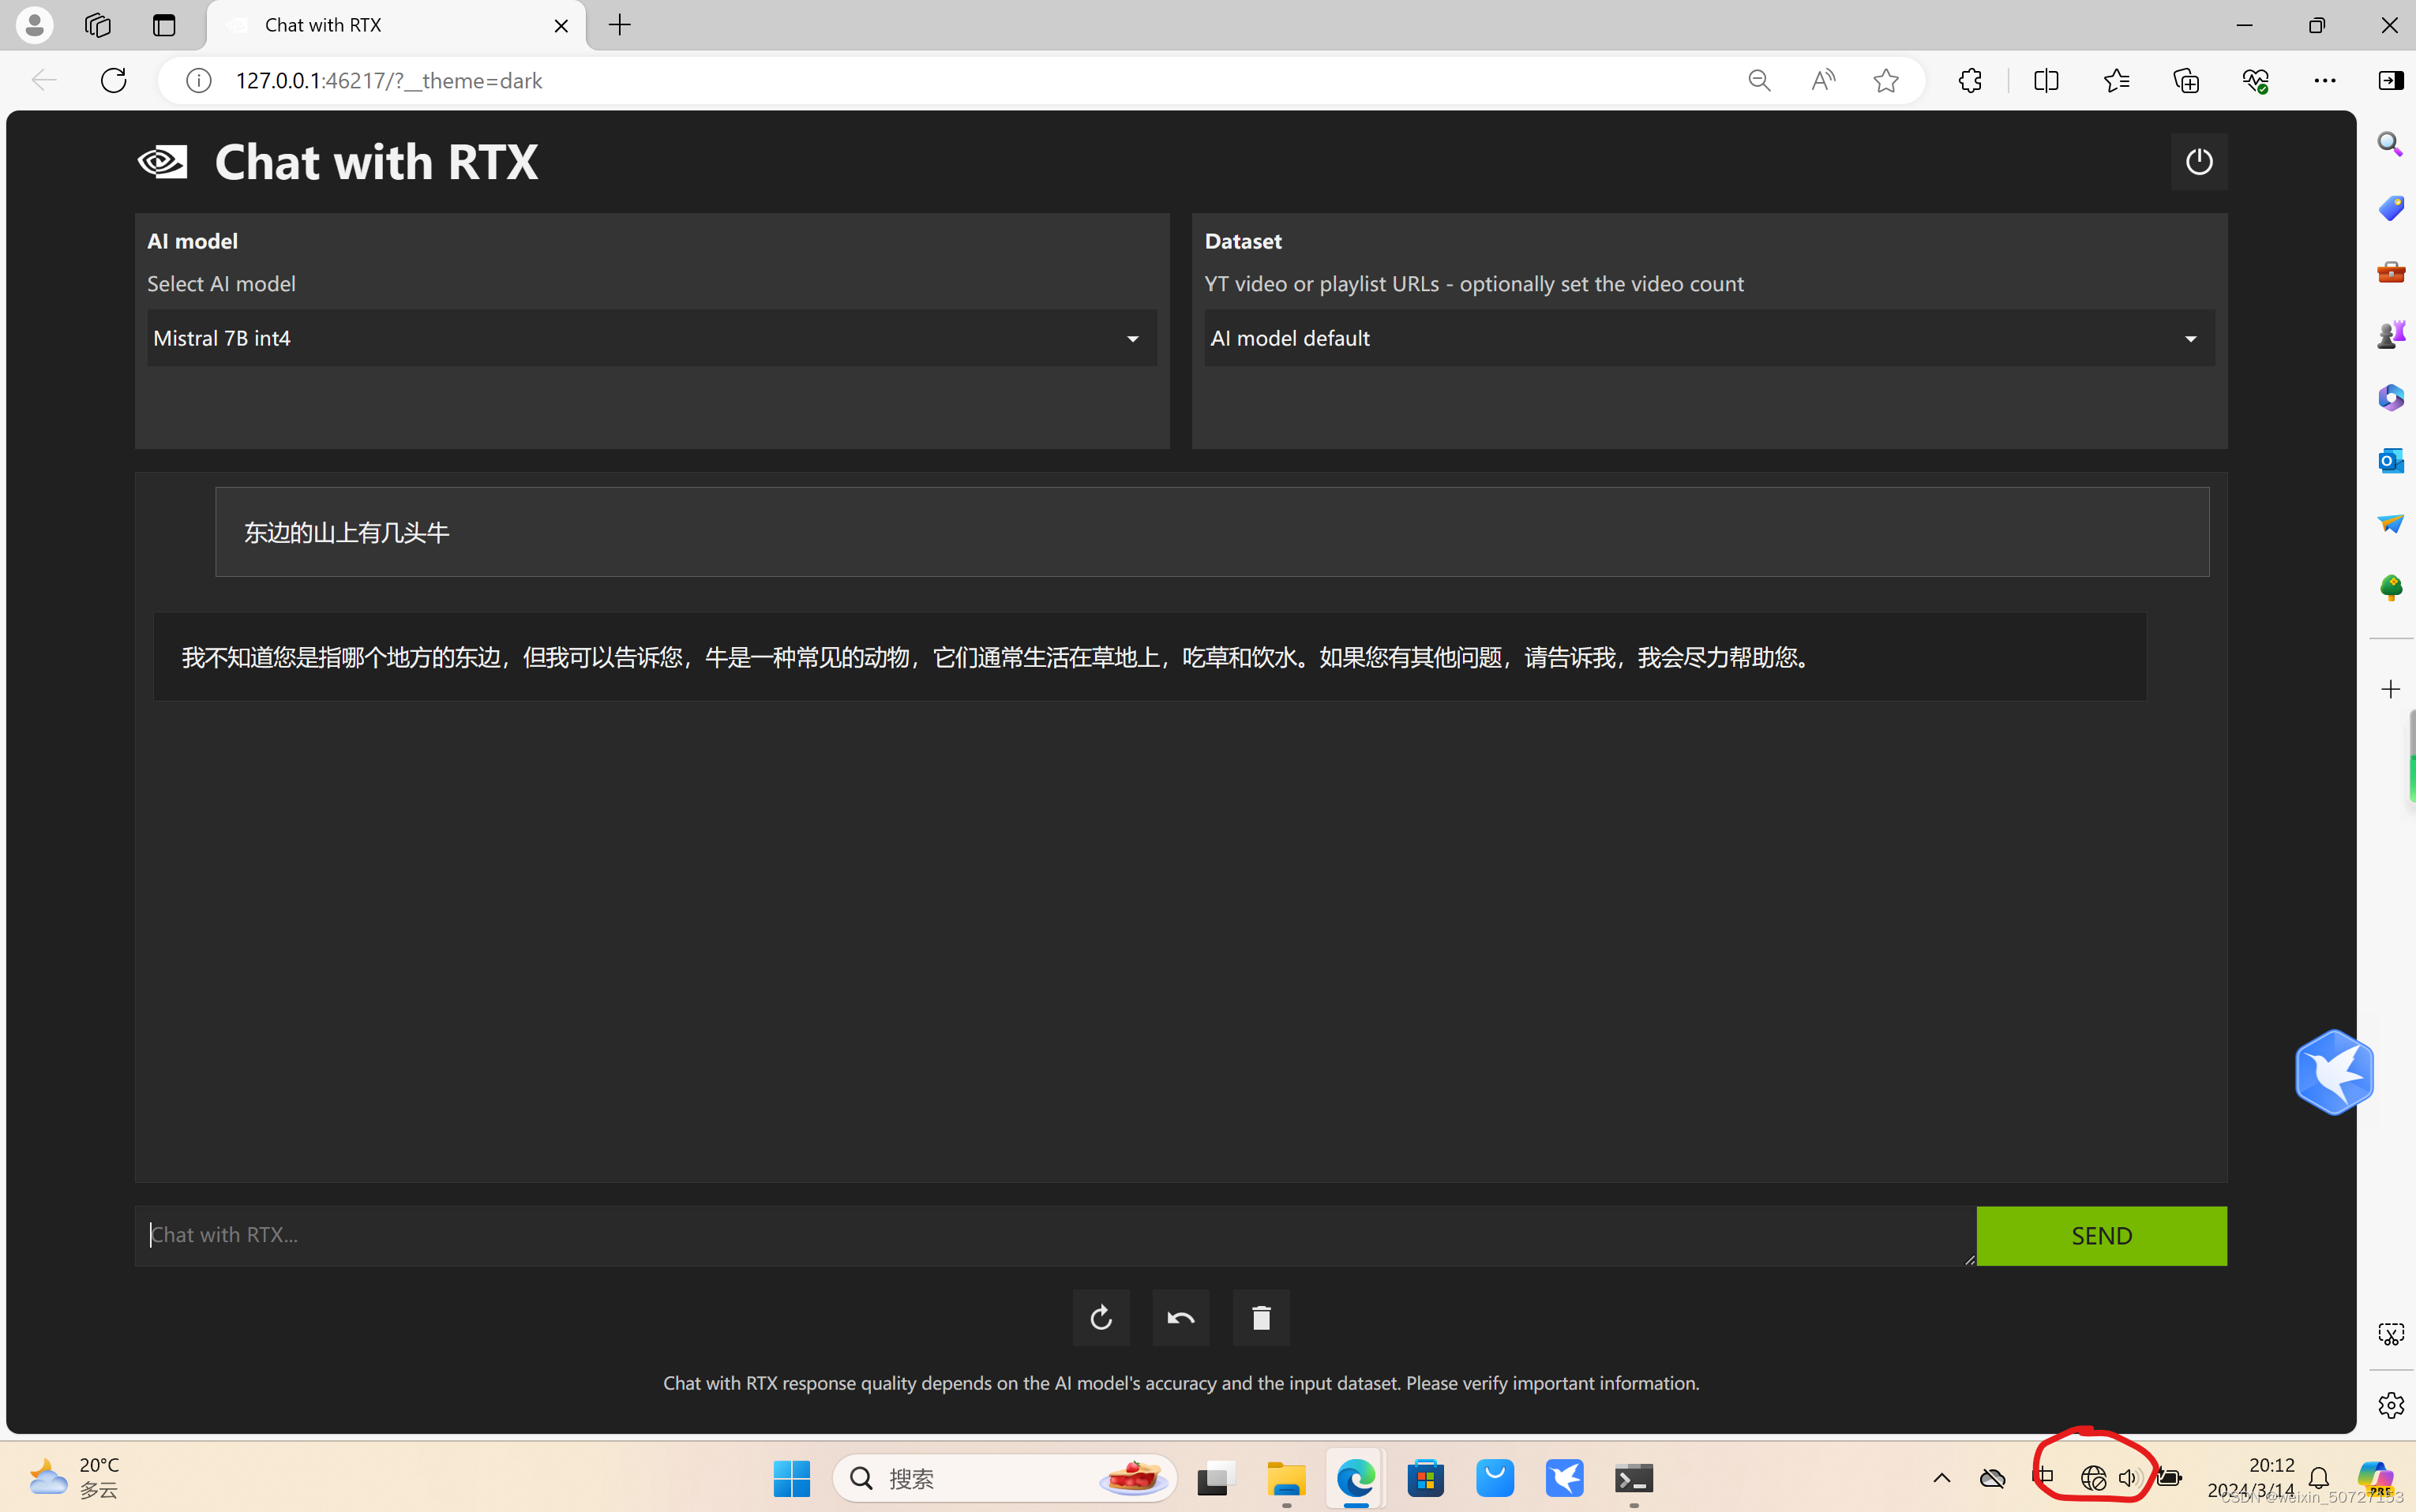
Task: Click the power shutdown icon in header
Action: (2198, 161)
